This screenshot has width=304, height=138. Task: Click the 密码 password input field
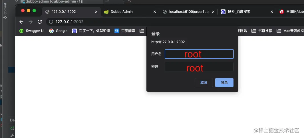coord(199,67)
